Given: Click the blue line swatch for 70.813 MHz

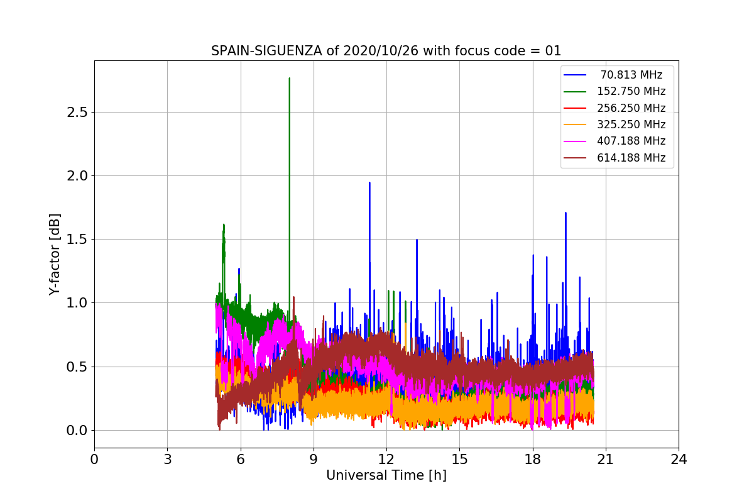Looking at the screenshot, I should 576,75.
